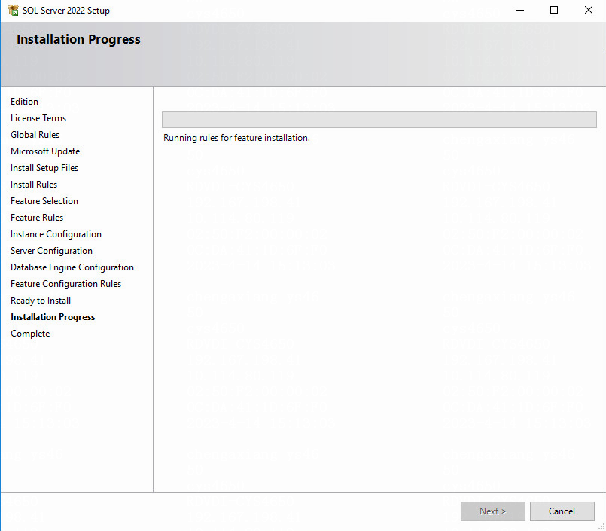Close the SQL Server 2022 Setup window
Viewport: 606px width, 531px height.
tap(588, 11)
